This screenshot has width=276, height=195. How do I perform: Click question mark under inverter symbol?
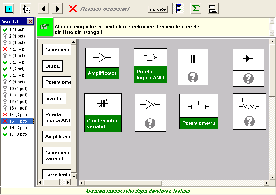point(150,123)
